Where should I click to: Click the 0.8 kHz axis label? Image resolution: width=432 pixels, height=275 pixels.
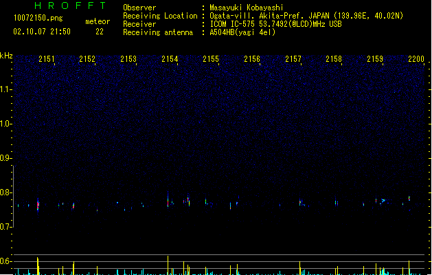coord(5,192)
